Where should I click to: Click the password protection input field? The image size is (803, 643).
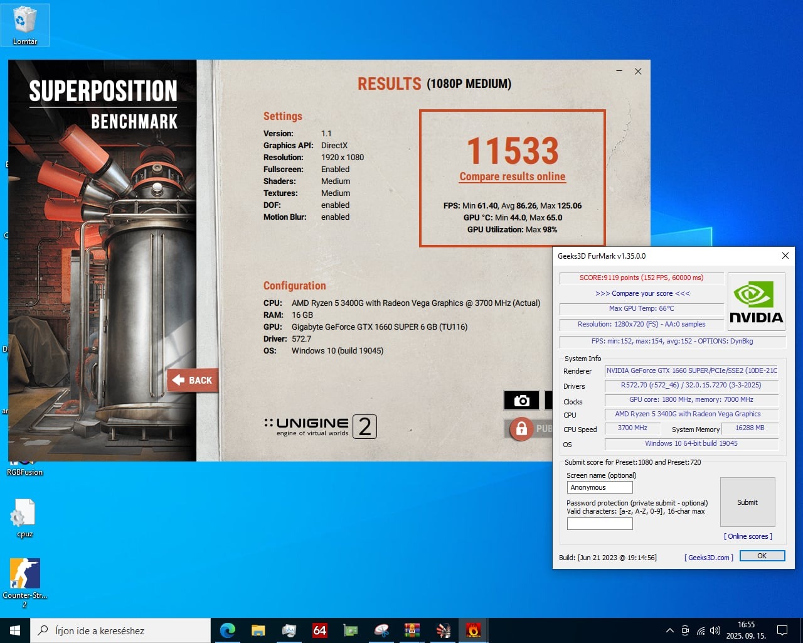tap(600, 524)
